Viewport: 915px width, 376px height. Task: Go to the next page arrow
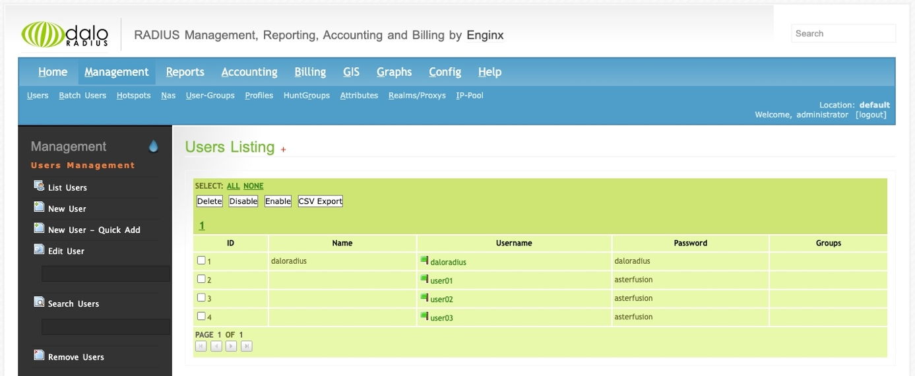tap(232, 346)
